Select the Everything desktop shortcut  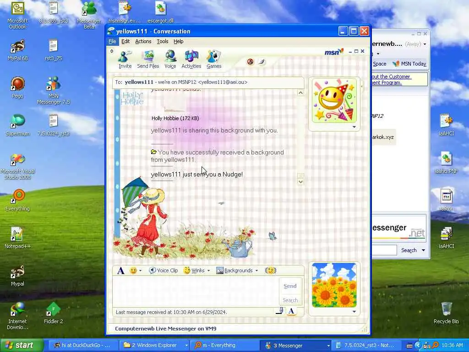click(17, 200)
